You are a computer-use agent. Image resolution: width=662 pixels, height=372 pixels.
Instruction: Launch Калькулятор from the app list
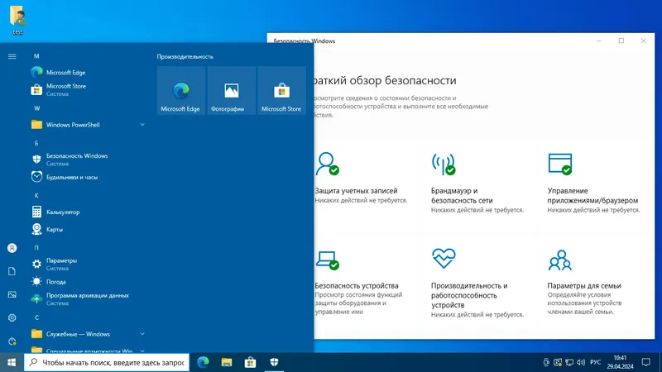click(x=88, y=212)
